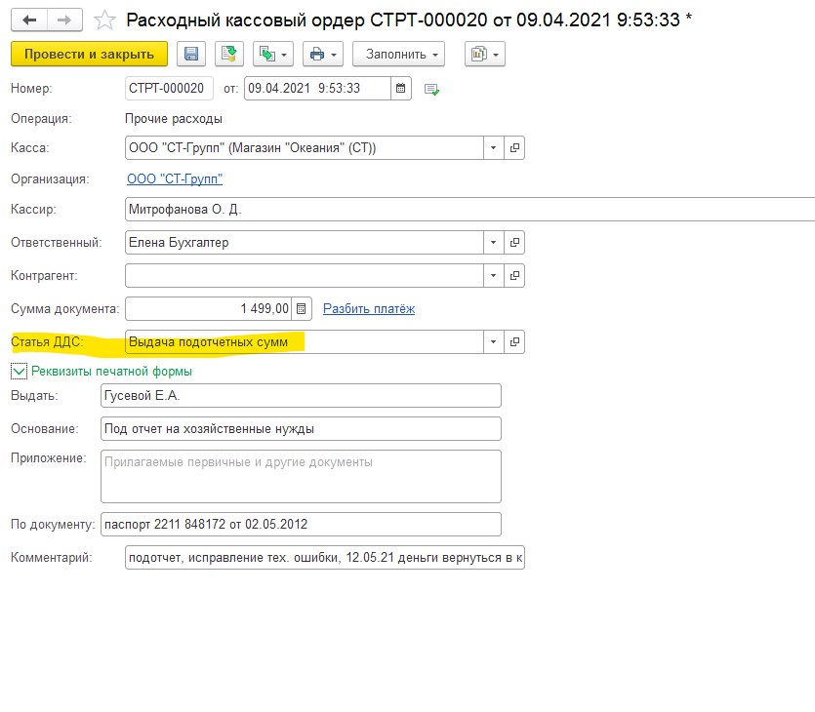Open the print menu with printer icon
This screenshot has height=712, width=815.
[322, 55]
